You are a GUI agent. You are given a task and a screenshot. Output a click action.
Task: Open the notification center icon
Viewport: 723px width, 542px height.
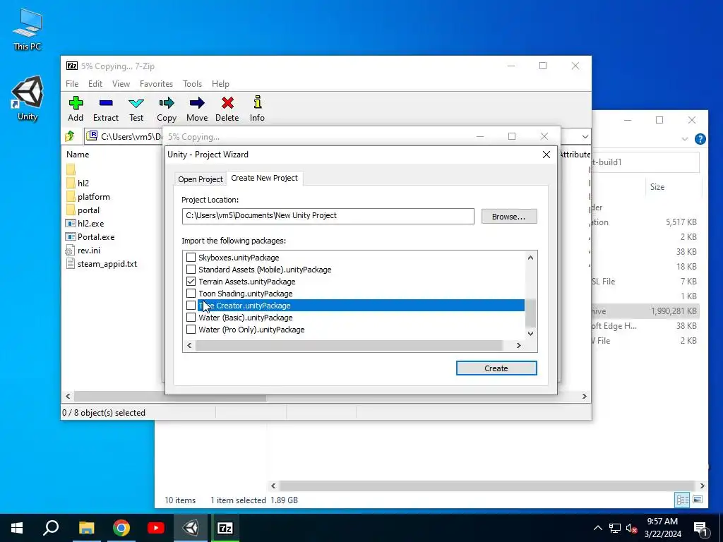click(x=700, y=528)
